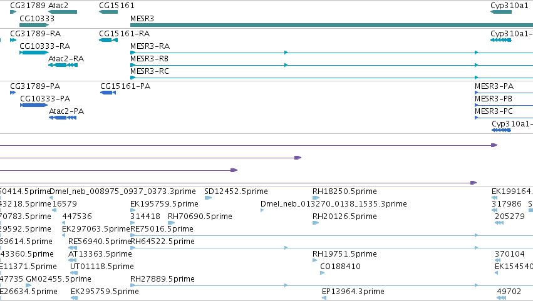Select the Atac2 gene arrow glyph

pyautogui.click(x=63, y=12)
